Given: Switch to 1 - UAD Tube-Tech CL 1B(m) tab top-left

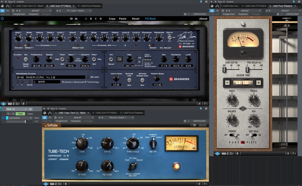Looking at the screenshot, I should click(28, 6).
